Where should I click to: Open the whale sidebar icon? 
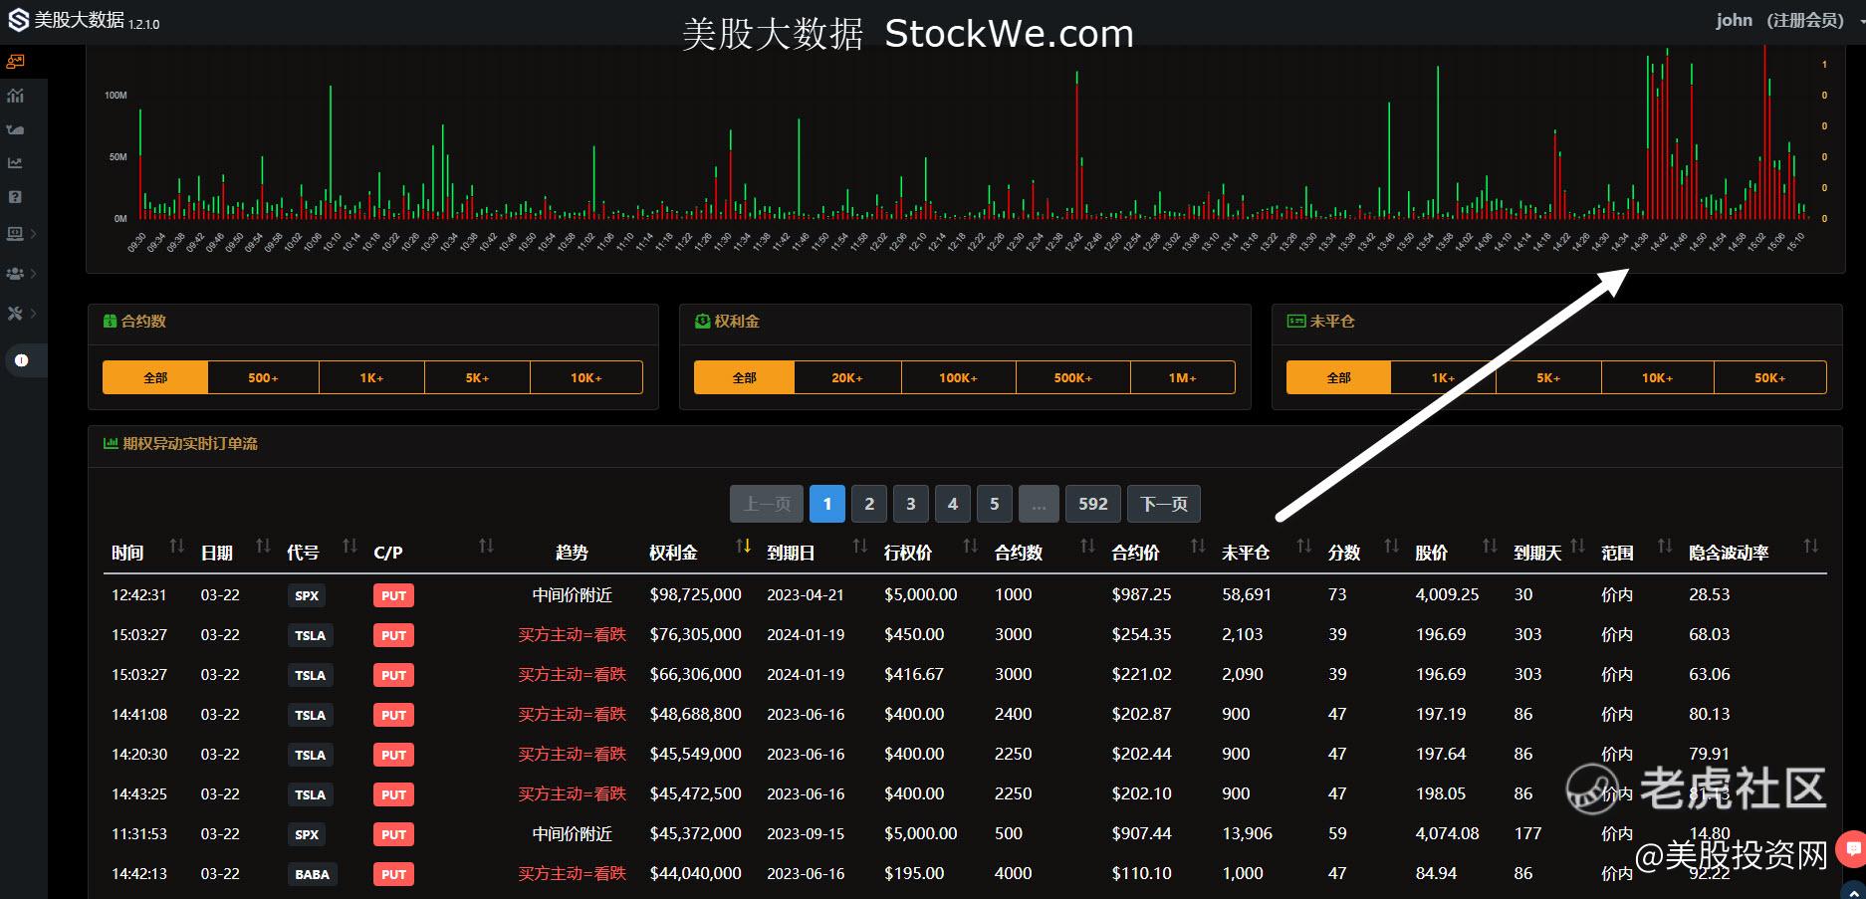[x=15, y=129]
